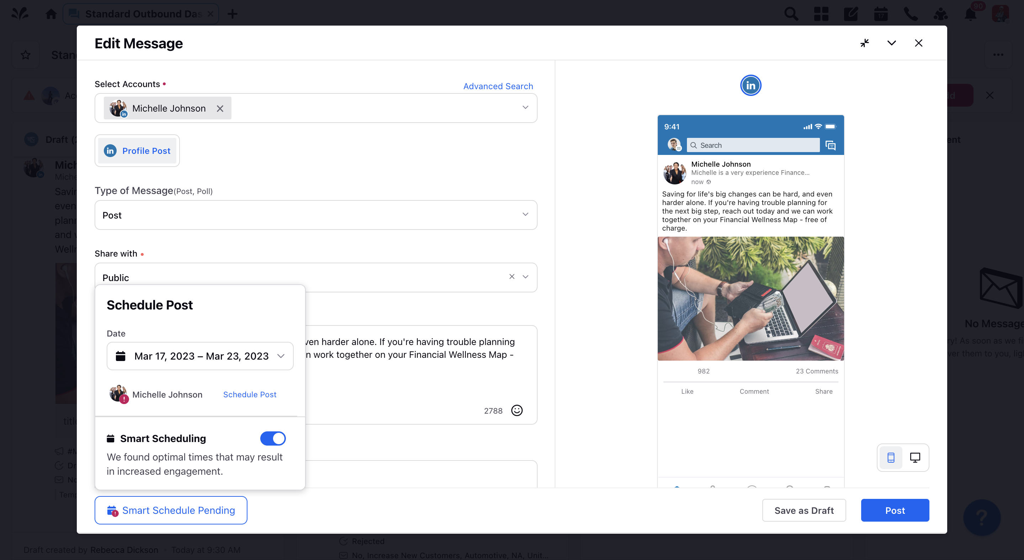Screen dimensions: 1024x560
Task: Select the Advanced Search link
Action: click(499, 86)
